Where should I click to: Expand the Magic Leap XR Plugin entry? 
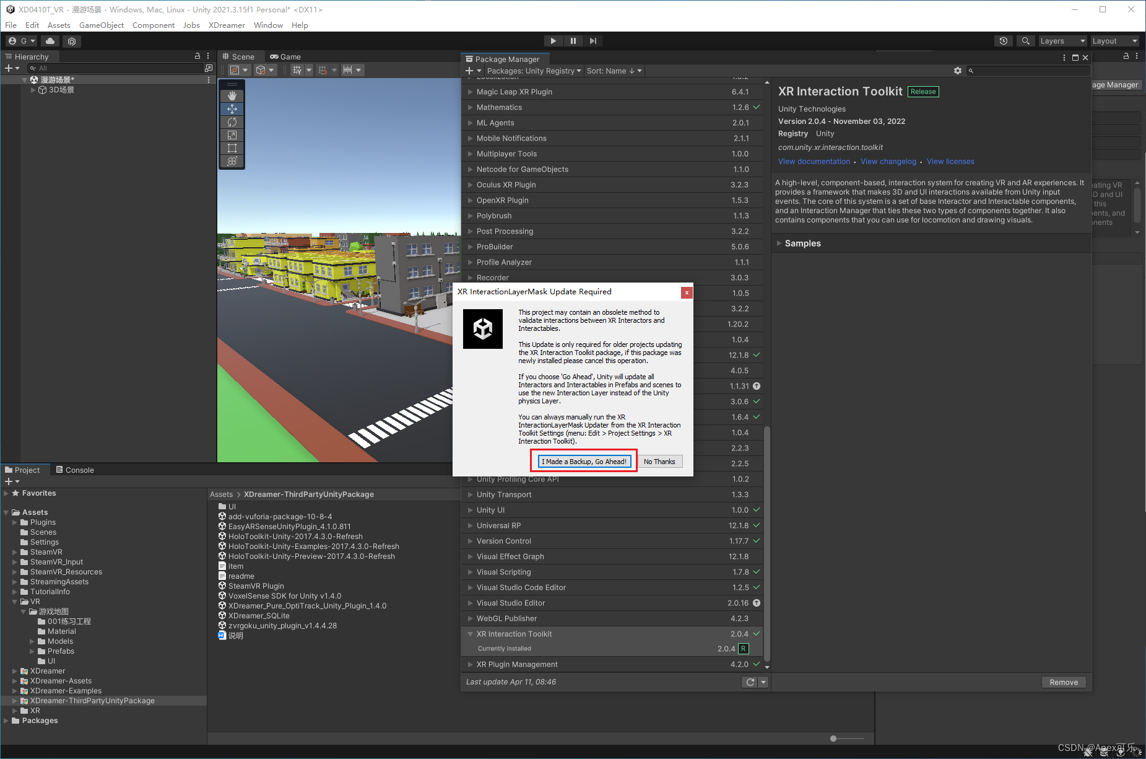[x=470, y=92]
